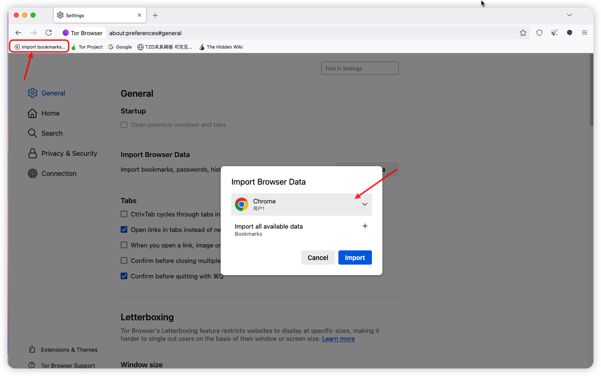
Task: Click the forward navigation arrow
Action: coord(34,33)
